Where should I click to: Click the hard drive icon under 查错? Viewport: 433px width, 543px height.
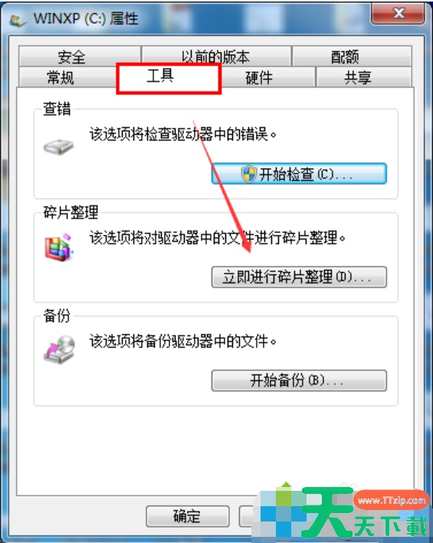(x=58, y=146)
